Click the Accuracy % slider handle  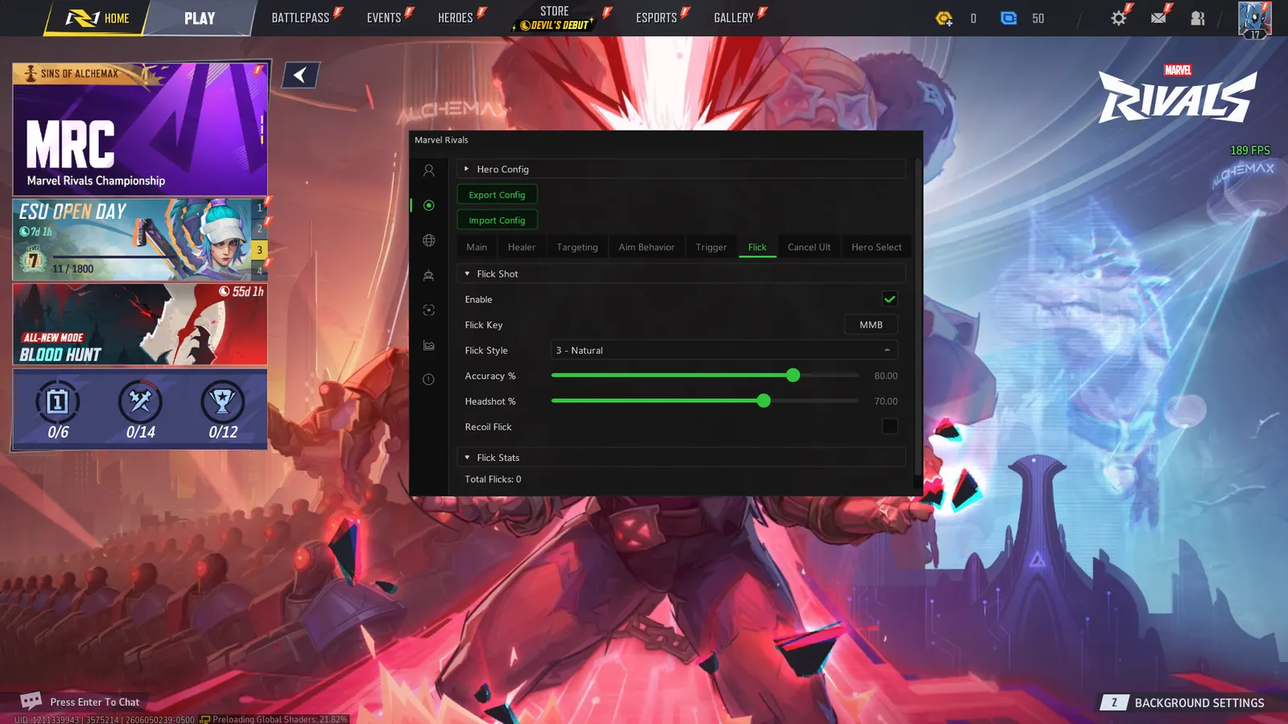click(793, 376)
